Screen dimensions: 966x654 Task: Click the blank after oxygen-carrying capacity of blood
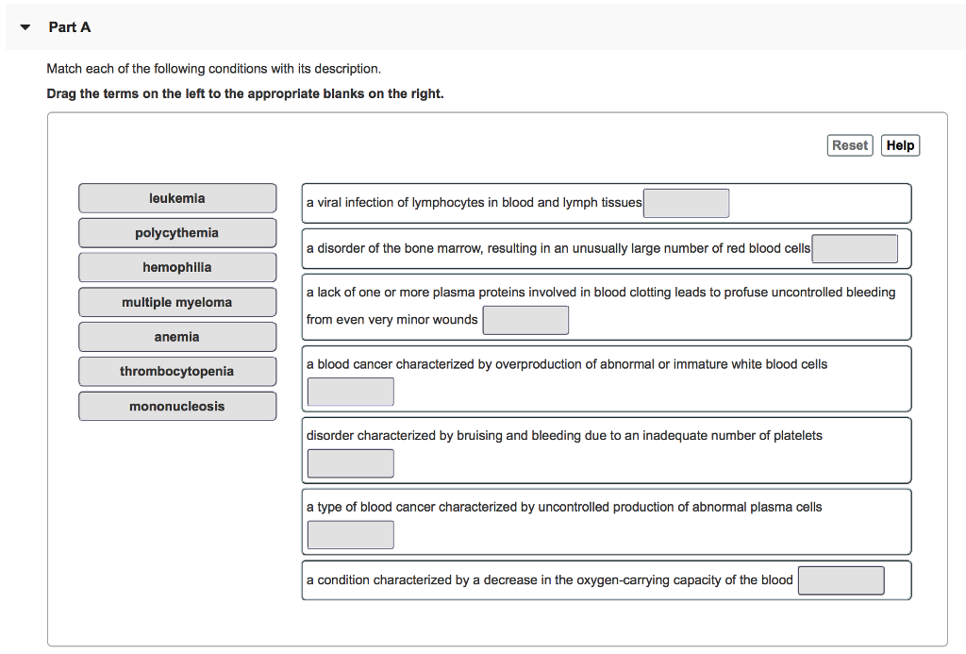click(x=841, y=580)
